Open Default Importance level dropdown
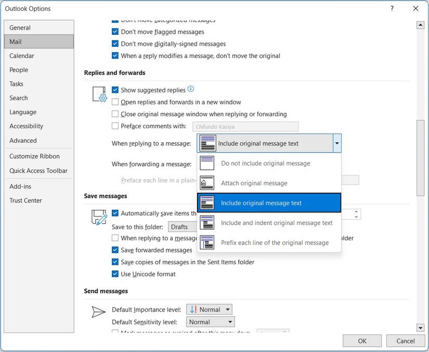This screenshot has width=429, height=352. click(x=210, y=309)
